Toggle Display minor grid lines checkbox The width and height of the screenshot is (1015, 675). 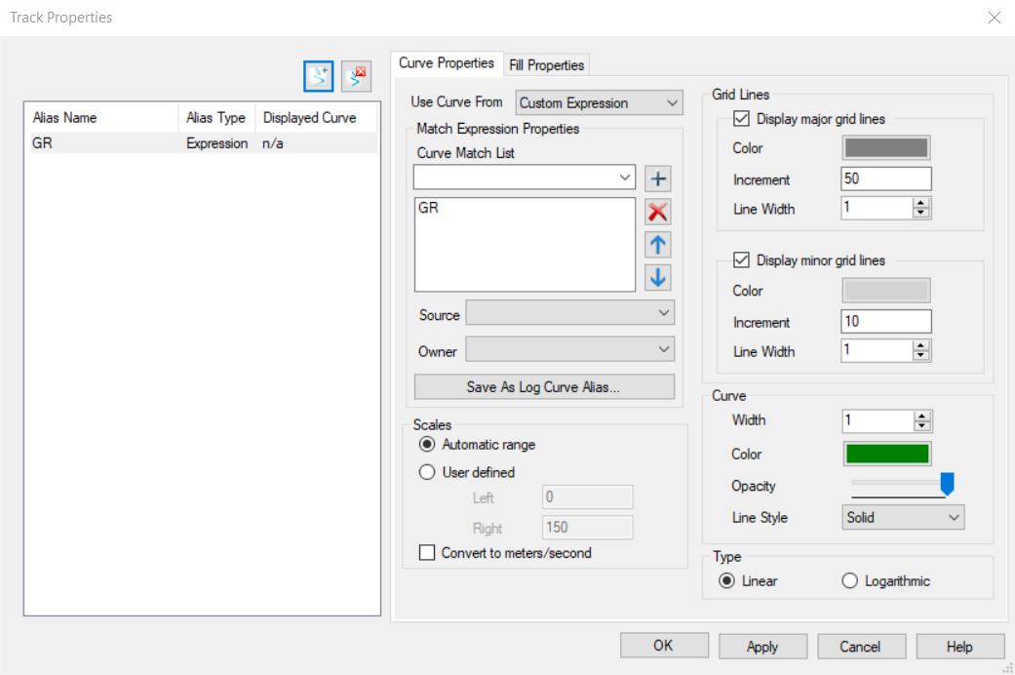coord(741,260)
